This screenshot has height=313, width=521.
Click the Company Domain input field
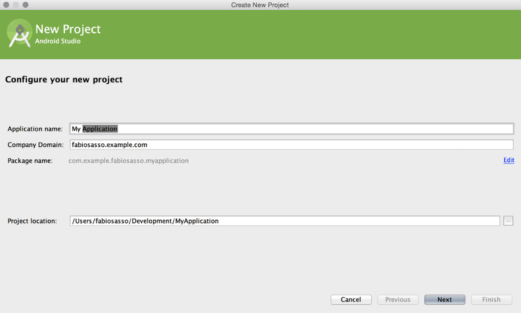(x=292, y=144)
